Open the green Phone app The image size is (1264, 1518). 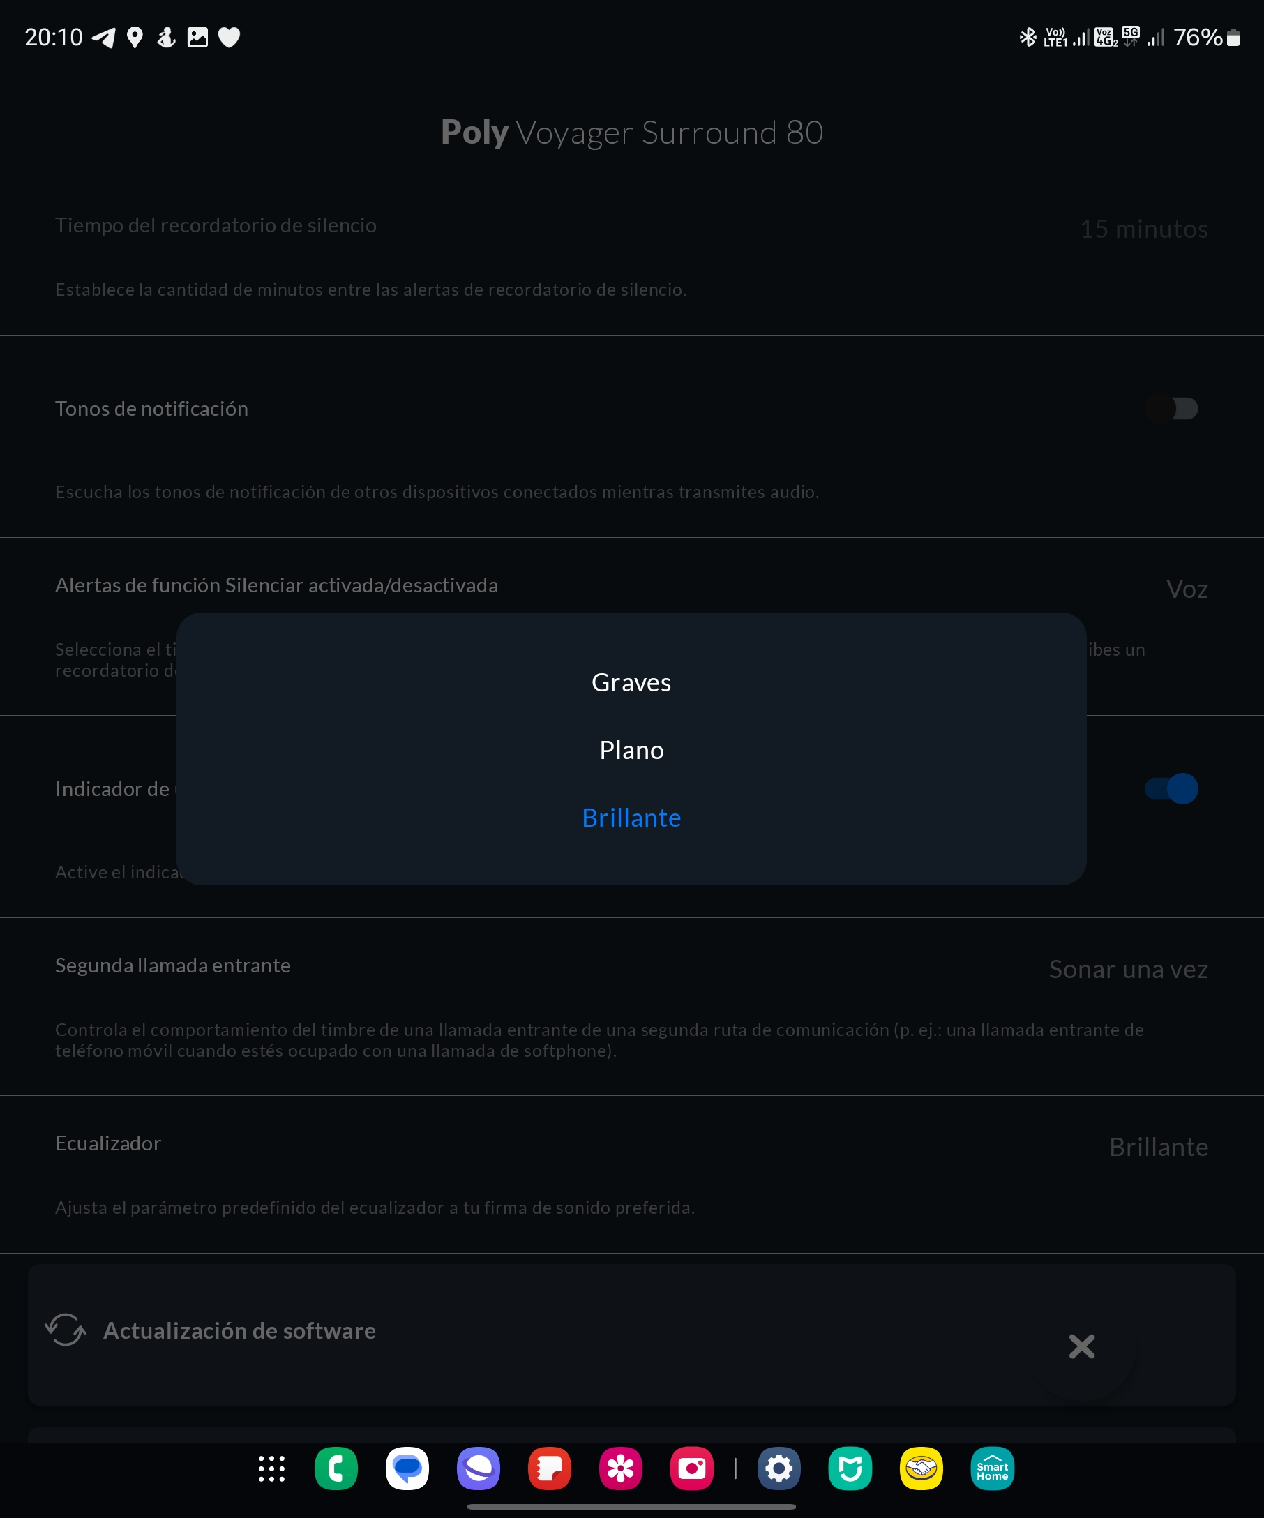[x=336, y=1468]
